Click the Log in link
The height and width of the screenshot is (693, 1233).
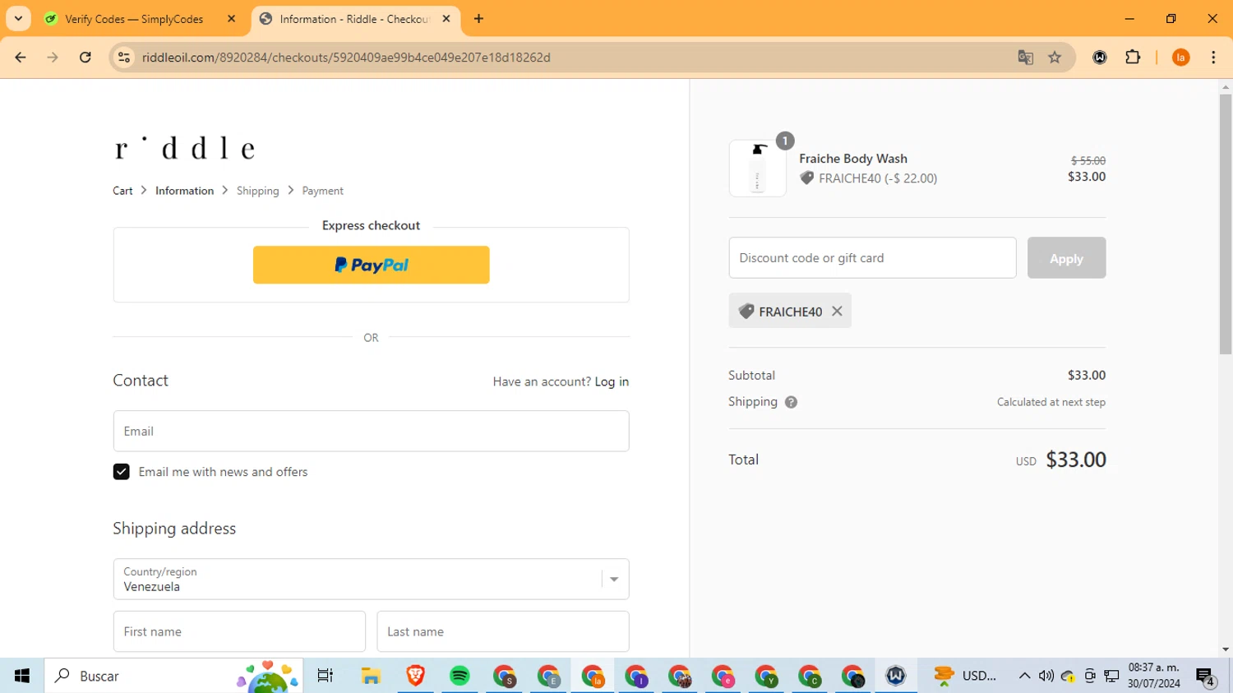(x=612, y=381)
